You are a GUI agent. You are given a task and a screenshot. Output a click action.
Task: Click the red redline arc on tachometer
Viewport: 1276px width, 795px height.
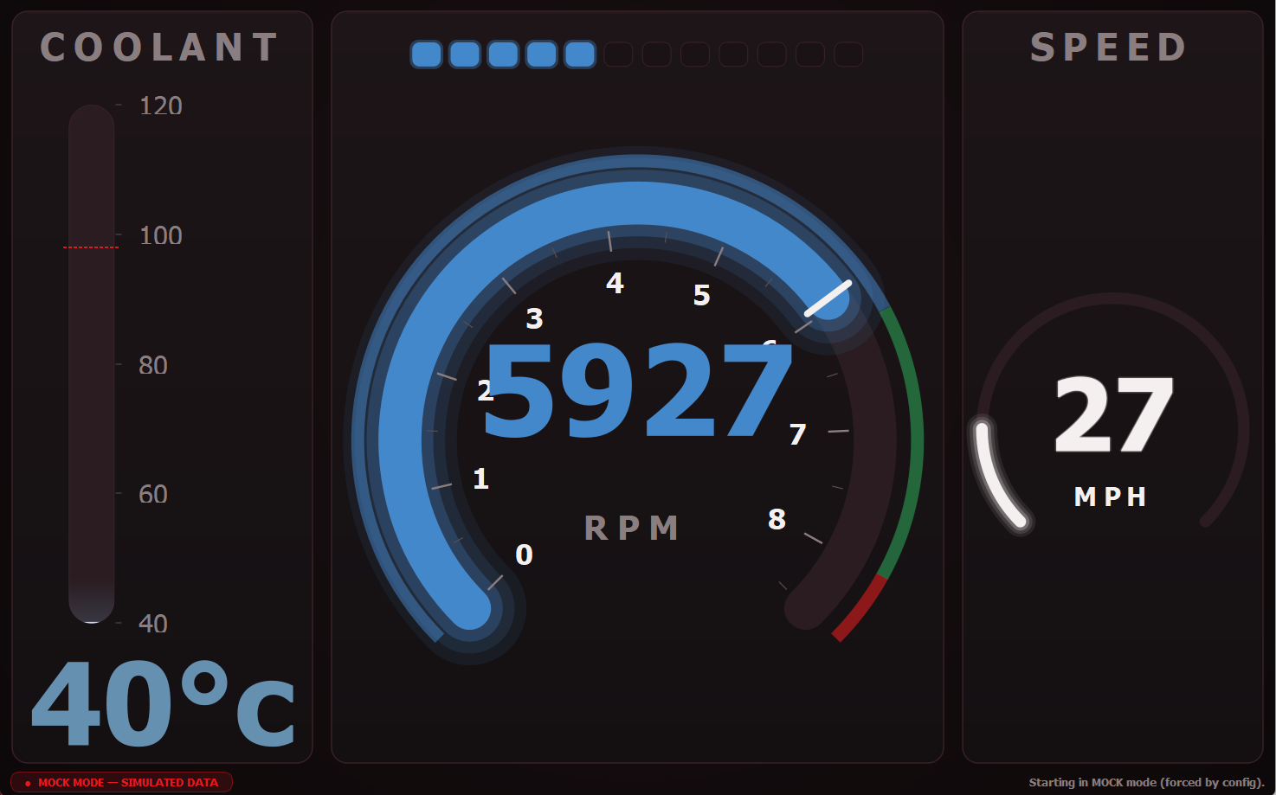click(860, 608)
